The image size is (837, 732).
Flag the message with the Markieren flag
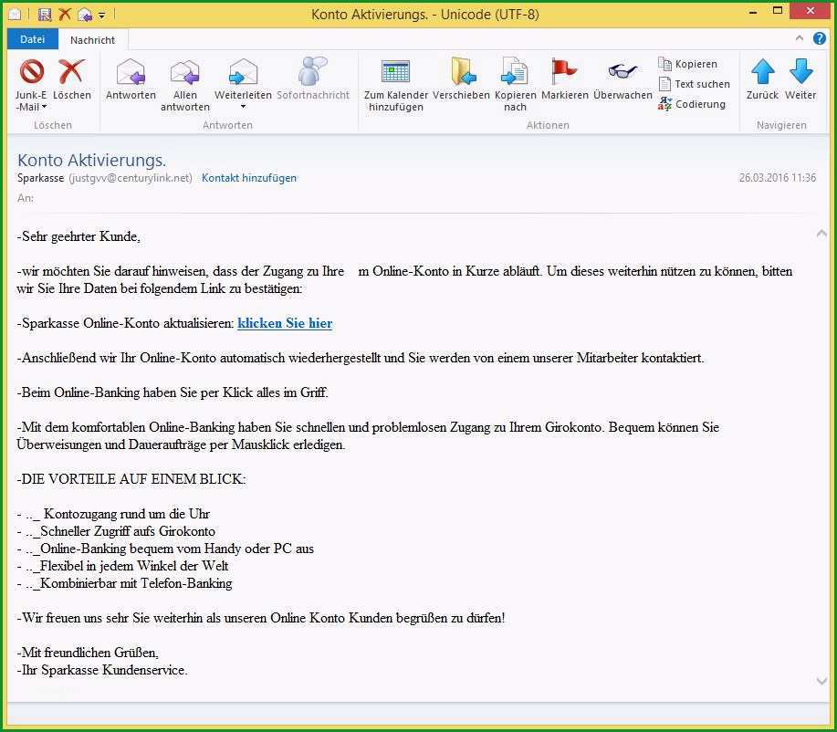tap(564, 79)
